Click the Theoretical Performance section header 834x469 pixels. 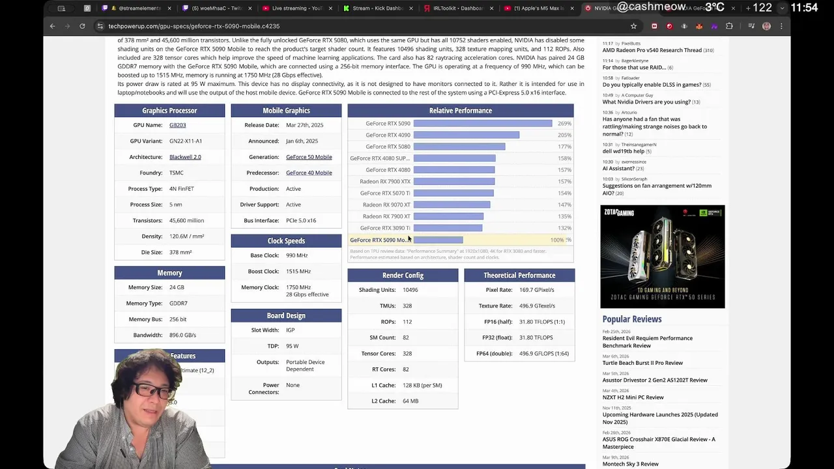point(519,276)
